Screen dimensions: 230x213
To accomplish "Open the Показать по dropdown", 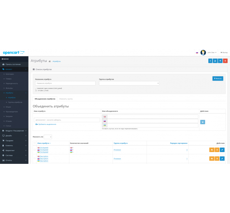I will tap(48, 137).
